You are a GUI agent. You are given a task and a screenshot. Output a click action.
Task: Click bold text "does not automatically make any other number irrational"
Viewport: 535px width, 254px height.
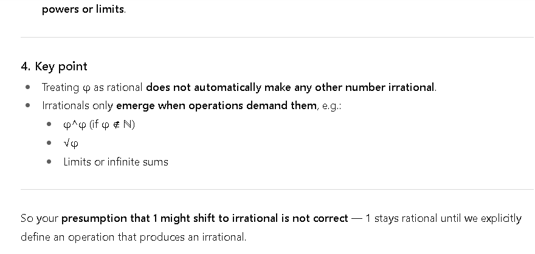290,87
